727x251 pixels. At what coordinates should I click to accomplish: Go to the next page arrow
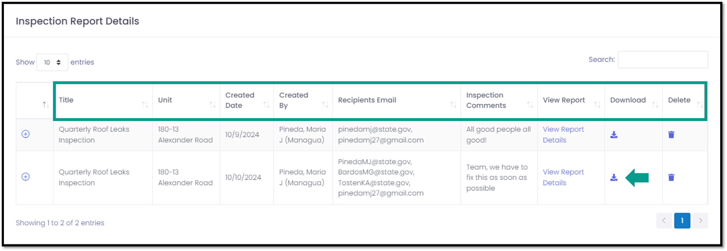point(700,221)
